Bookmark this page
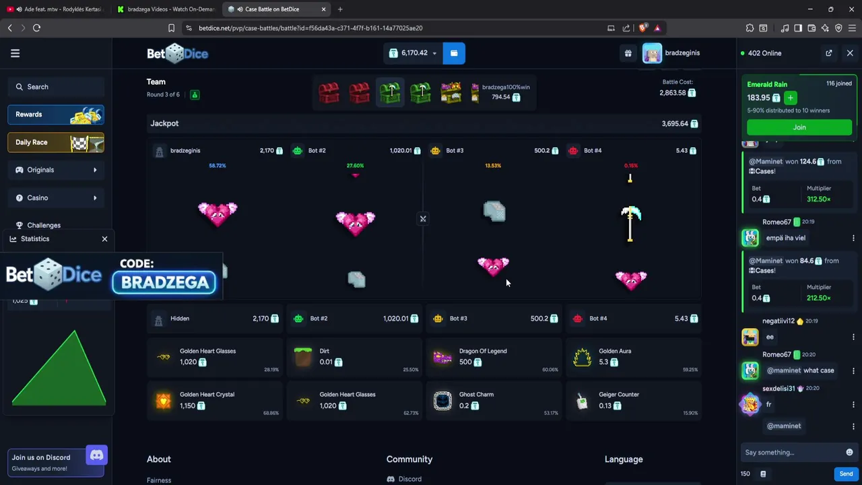The image size is (862, 485). (x=171, y=28)
